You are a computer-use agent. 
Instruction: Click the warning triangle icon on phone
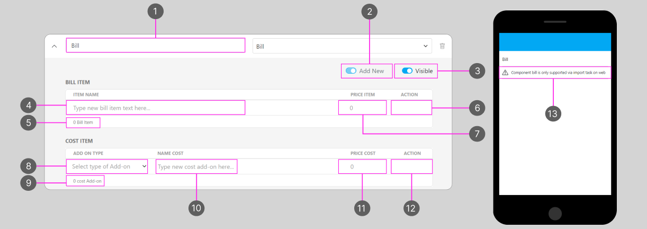(505, 72)
